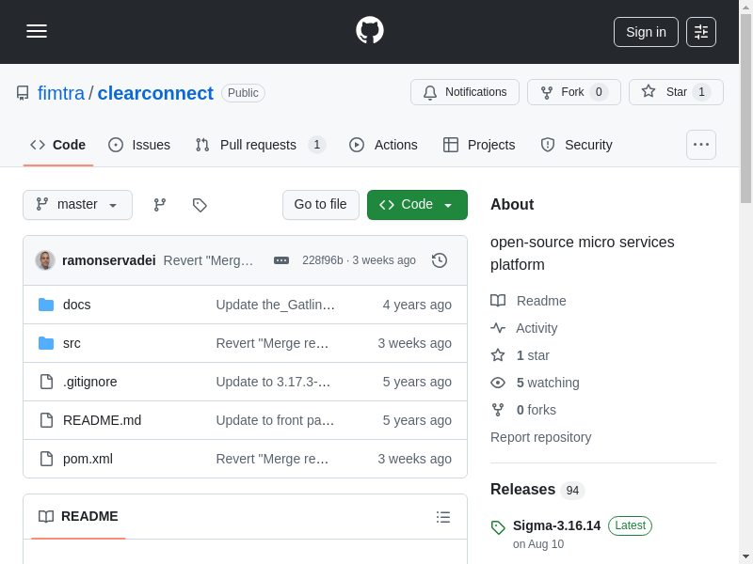Click the page vertical scrollbar thumb

(x=745, y=108)
